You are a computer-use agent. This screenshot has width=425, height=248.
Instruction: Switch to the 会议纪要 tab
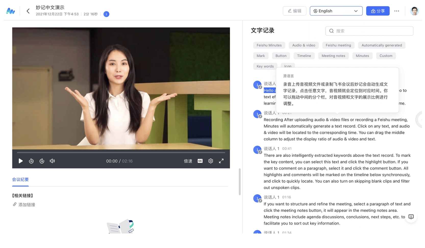[x=20, y=180]
